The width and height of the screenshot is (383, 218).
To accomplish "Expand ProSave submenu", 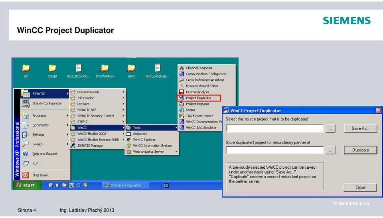I will click(98, 104).
